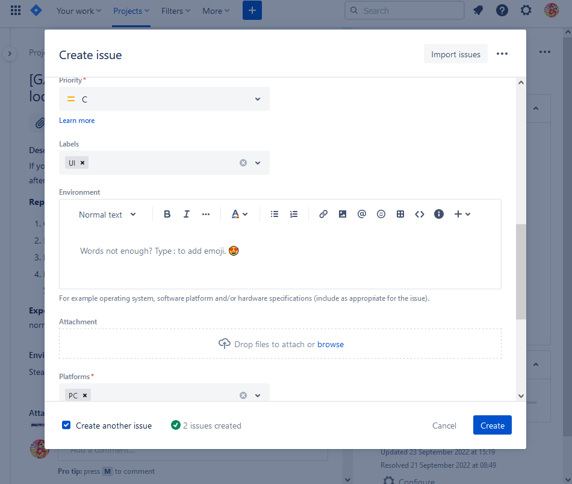Click the Create button
Viewport: 572px width, 484px height.
coord(493,425)
